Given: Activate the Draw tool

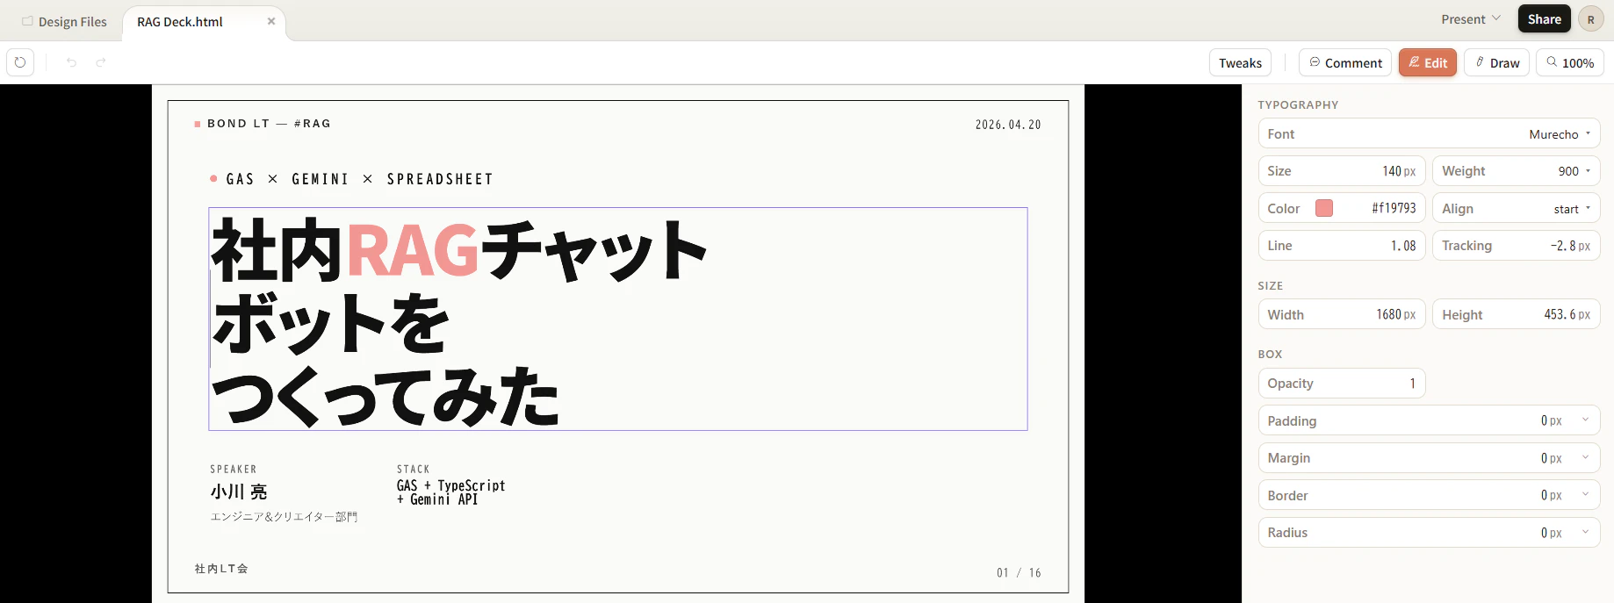Looking at the screenshot, I should click(x=1497, y=63).
